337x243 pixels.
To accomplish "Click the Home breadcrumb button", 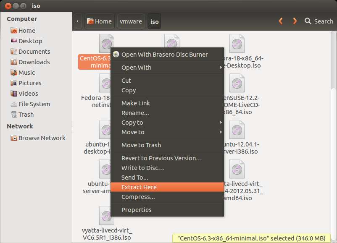I will [x=99, y=21].
